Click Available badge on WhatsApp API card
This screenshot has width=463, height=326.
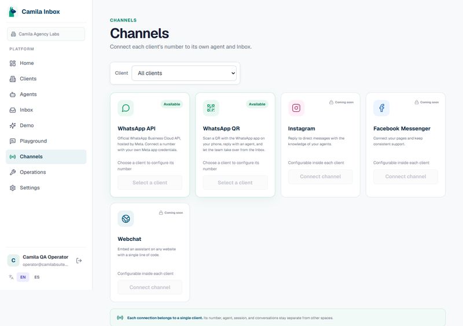coord(172,104)
